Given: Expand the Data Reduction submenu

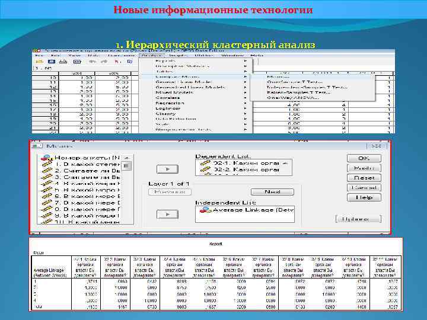Looking at the screenshot, I should click(196, 119).
